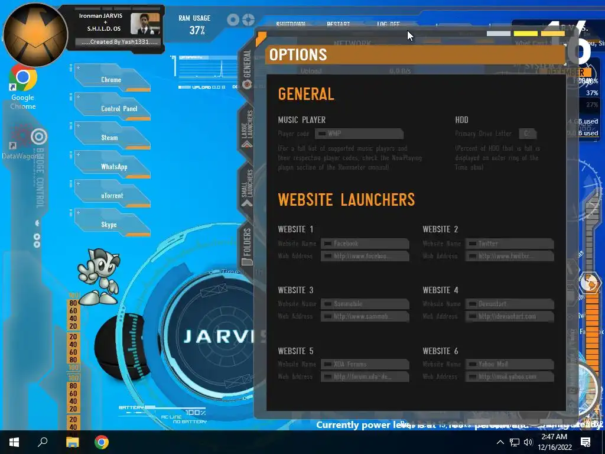Image resolution: width=605 pixels, height=454 pixels.
Task: Open the taskbar clock and date
Action: tap(555, 442)
